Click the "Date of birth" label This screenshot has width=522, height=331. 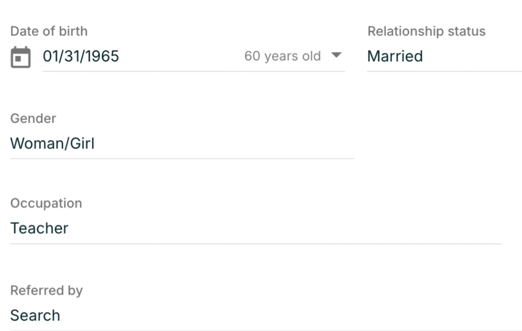pyautogui.click(x=49, y=31)
